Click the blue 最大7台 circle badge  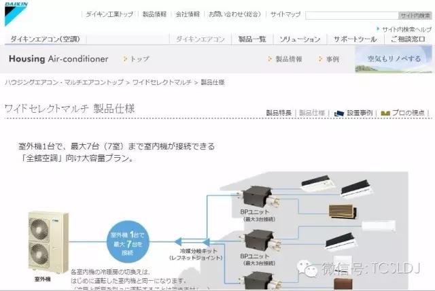(128, 241)
